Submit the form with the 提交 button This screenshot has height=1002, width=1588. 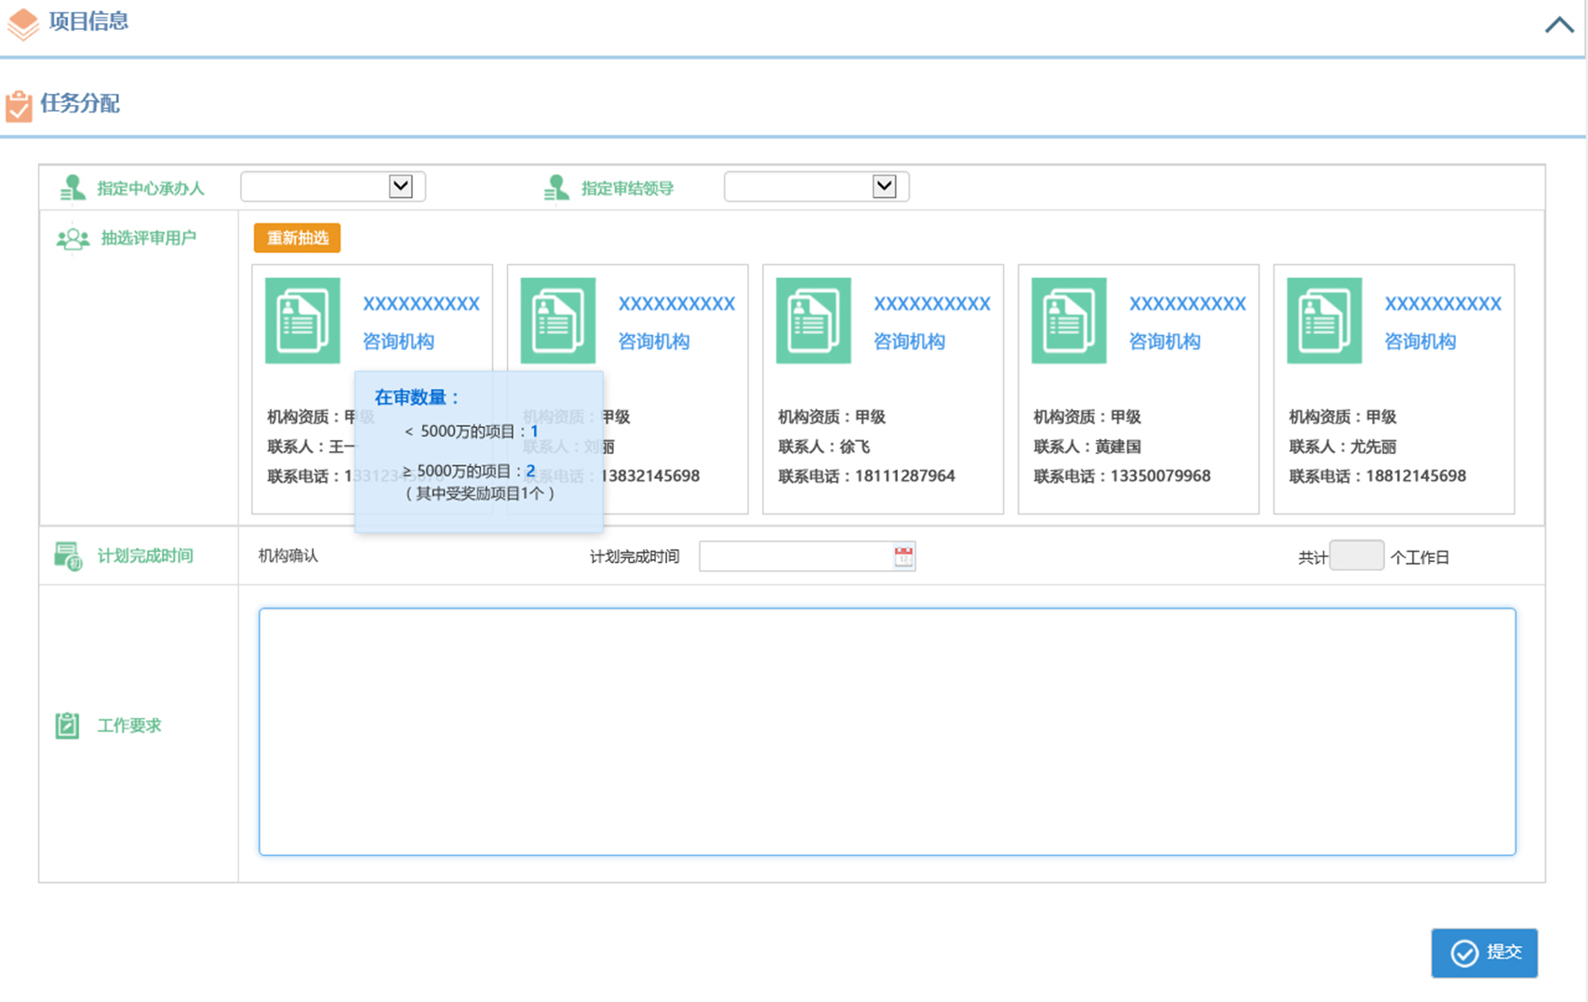1484,953
